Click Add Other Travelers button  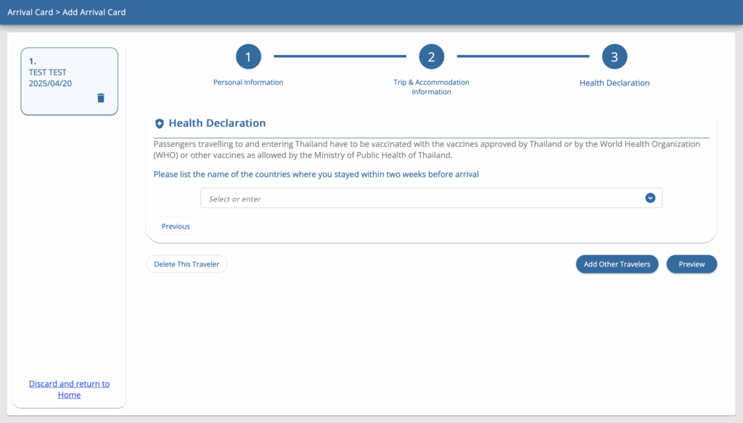[x=617, y=264]
